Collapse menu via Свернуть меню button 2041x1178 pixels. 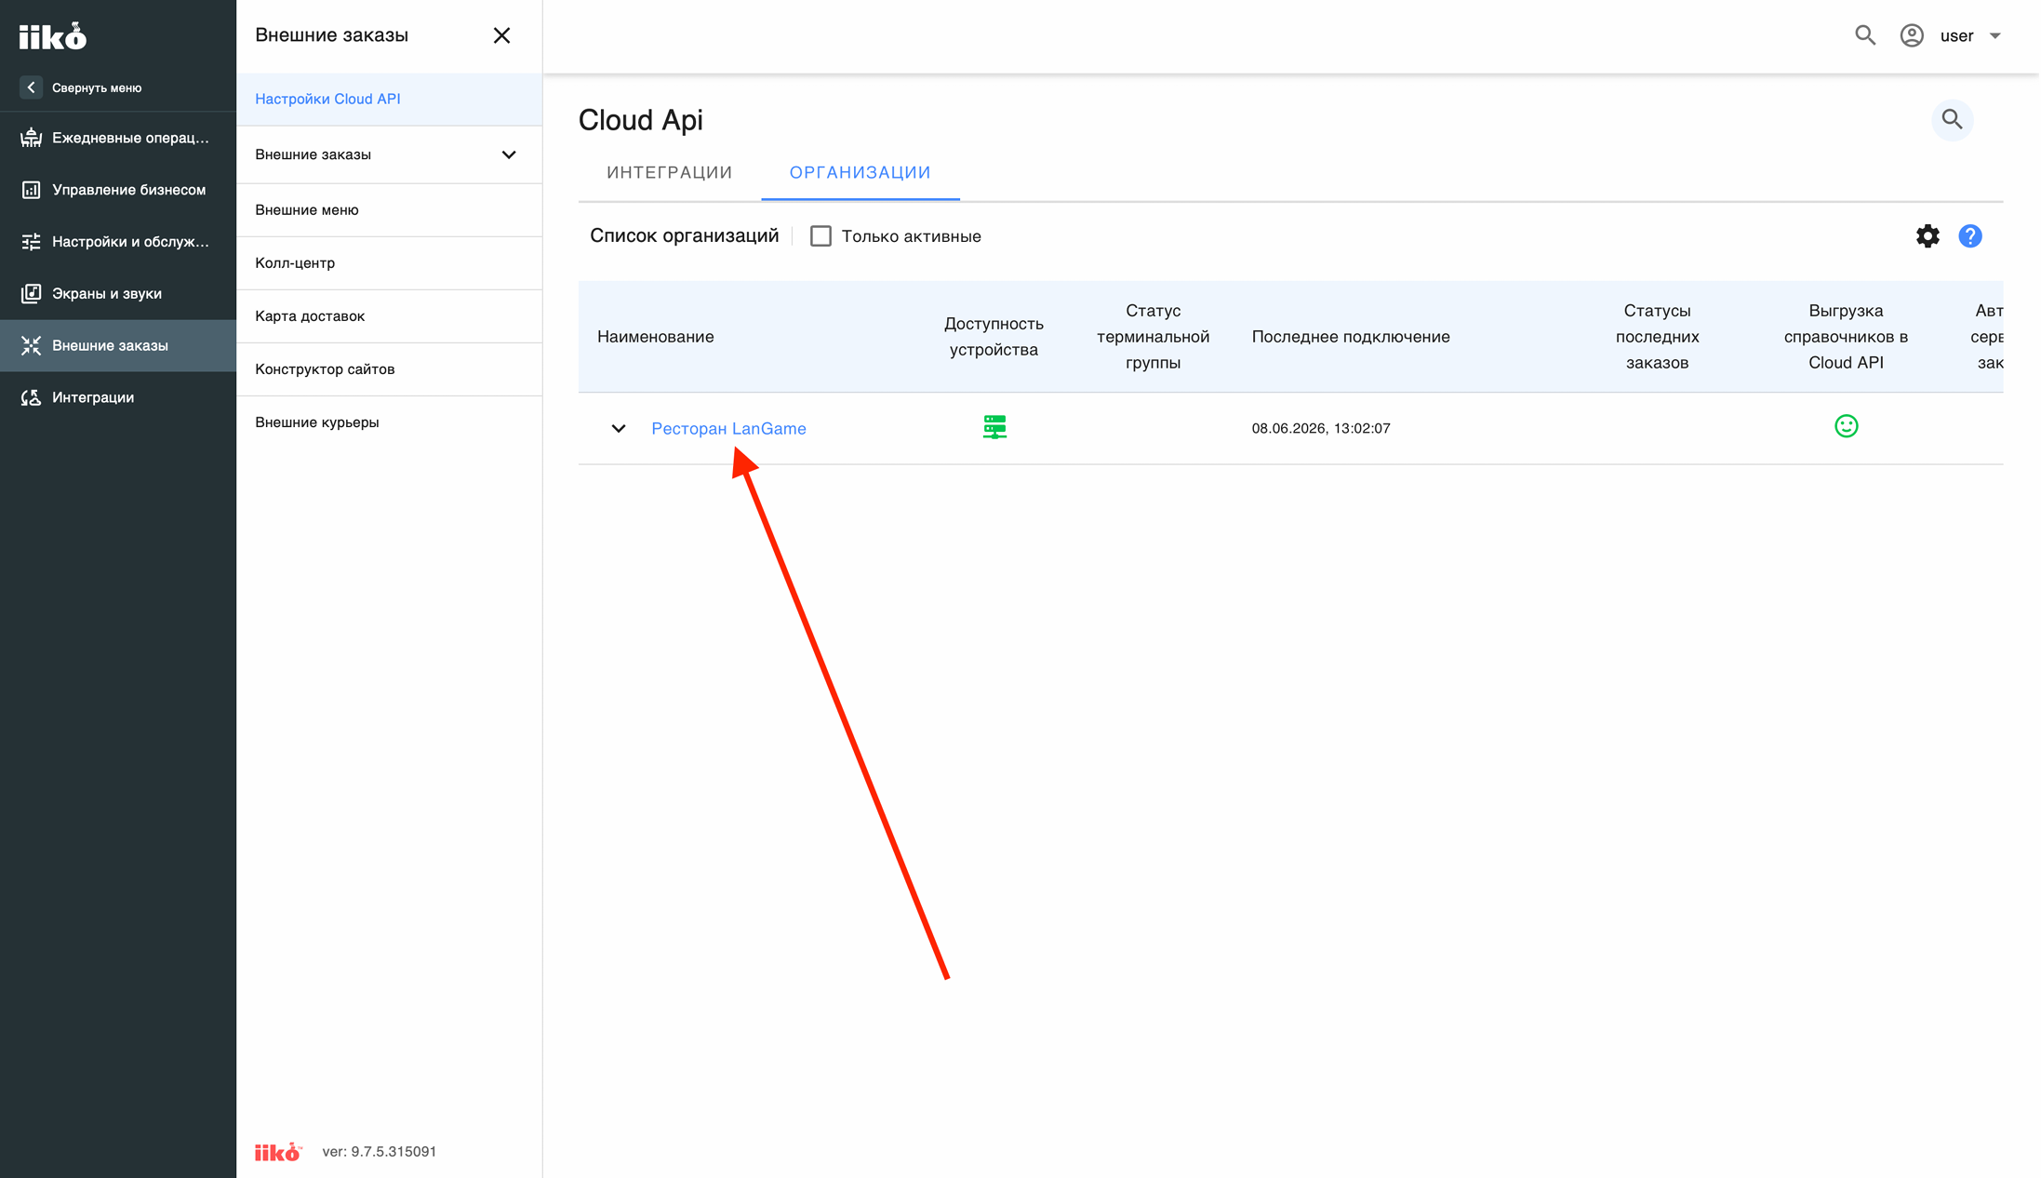click(x=82, y=87)
